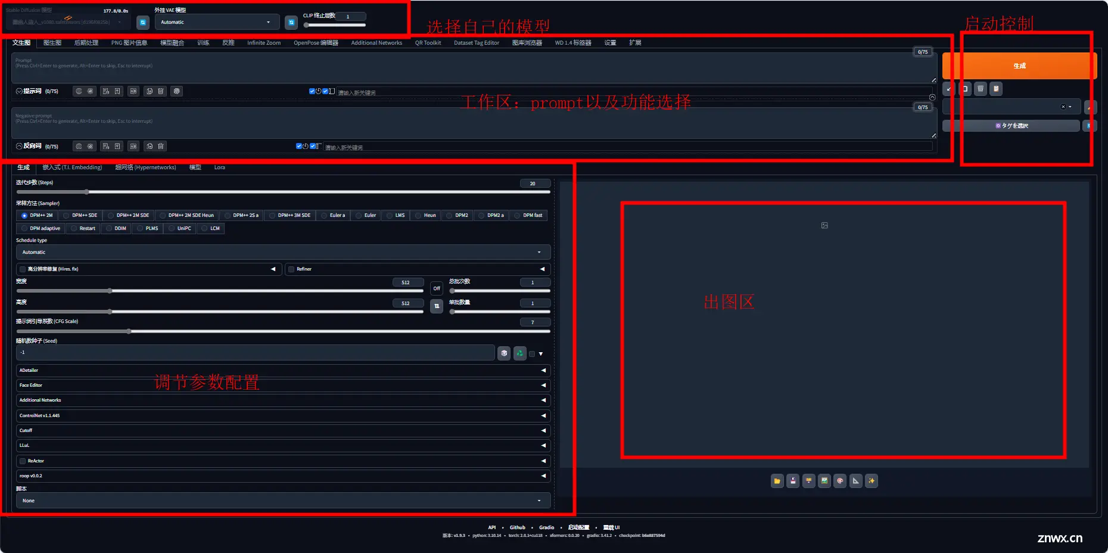Click the language globe icon in the 反向词 toolbar
This screenshot has width=1108, height=553.
point(79,146)
